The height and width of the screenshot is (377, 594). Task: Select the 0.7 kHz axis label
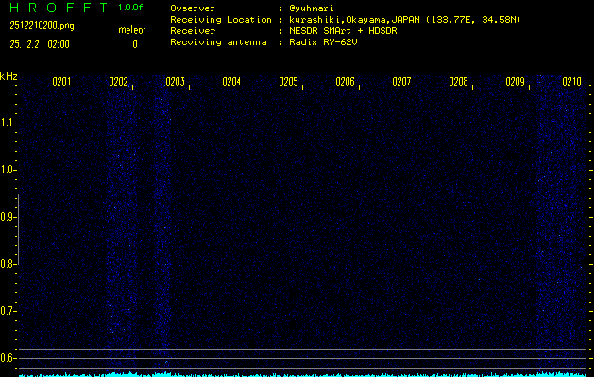tap(8, 311)
